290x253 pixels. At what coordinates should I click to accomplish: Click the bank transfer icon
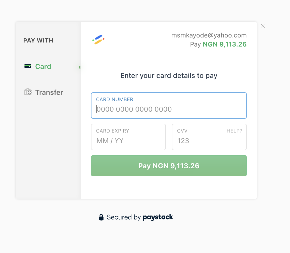pos(28,92)
